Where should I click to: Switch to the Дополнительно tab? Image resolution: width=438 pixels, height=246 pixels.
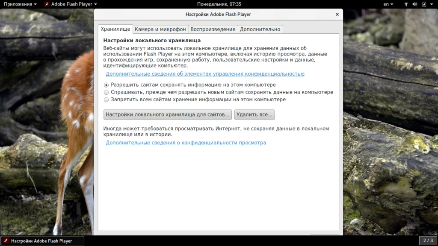point(260,29)
